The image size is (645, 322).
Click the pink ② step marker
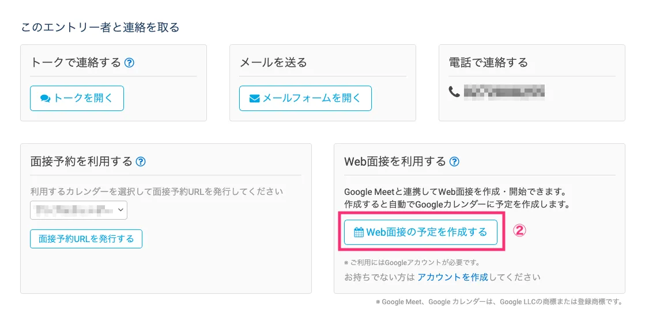tap(520, 231)
